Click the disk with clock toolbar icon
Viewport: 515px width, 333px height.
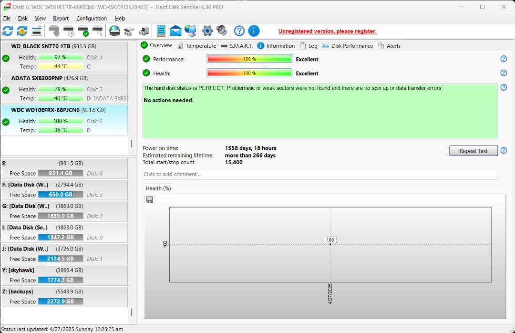(x=69, y=31)
